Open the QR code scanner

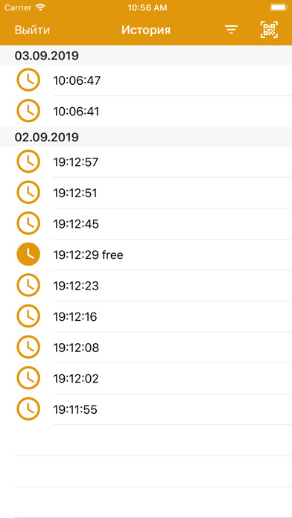269,30
